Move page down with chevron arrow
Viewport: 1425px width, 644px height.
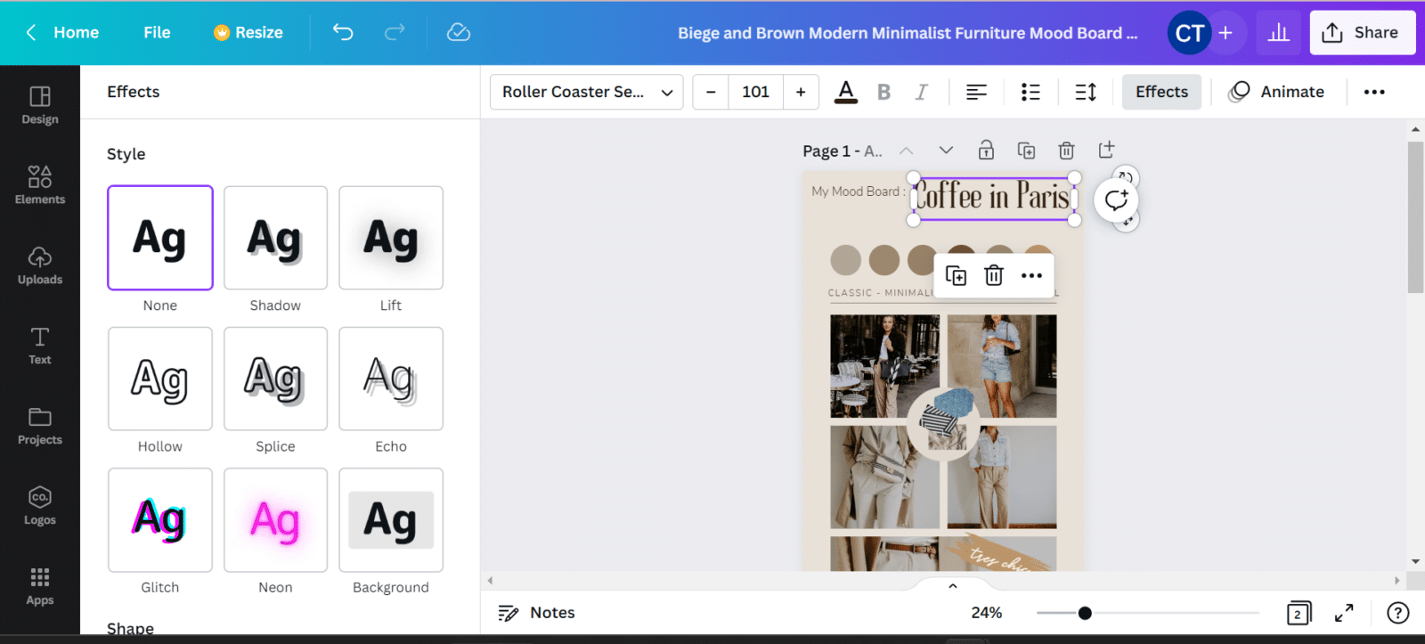(x=946, y=151)
